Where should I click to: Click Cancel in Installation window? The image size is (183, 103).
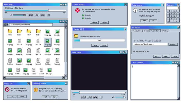(175, 56)
